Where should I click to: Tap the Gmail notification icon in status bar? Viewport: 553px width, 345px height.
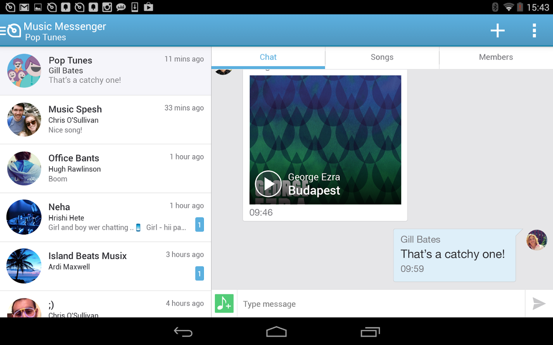pos(24,7)
